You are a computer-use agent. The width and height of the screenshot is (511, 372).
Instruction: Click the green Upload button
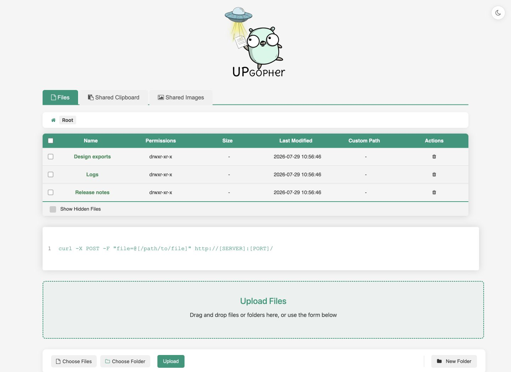(x=171, y=361)
